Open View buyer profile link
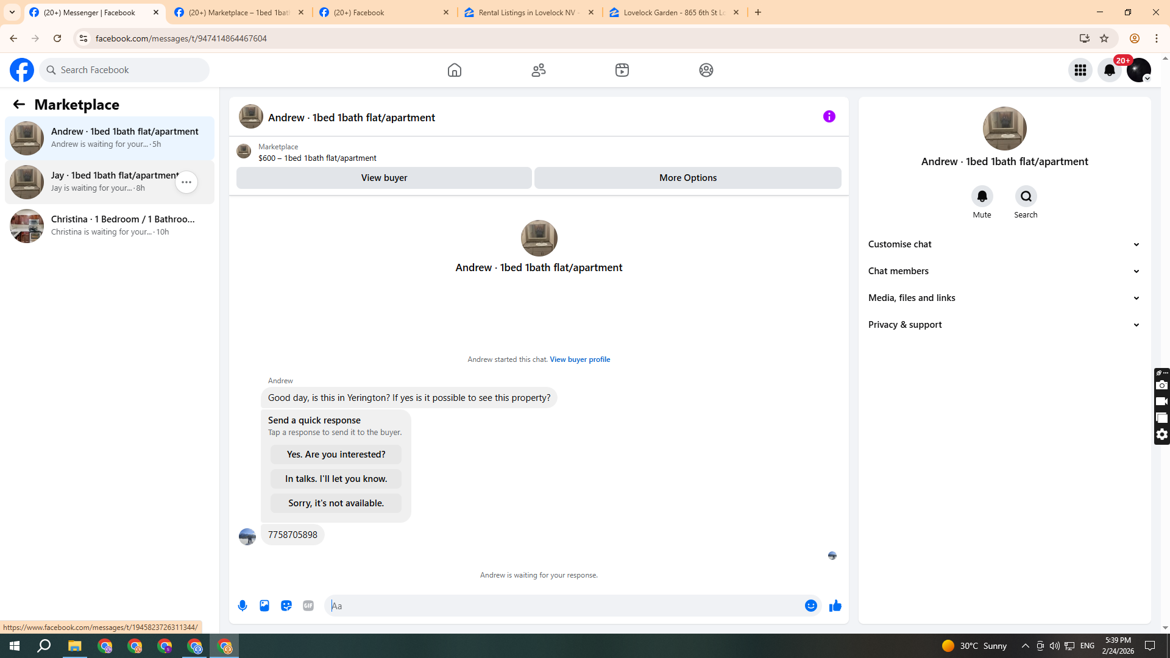Screen dimensions: 1170x658 click(x=580, y=359)
